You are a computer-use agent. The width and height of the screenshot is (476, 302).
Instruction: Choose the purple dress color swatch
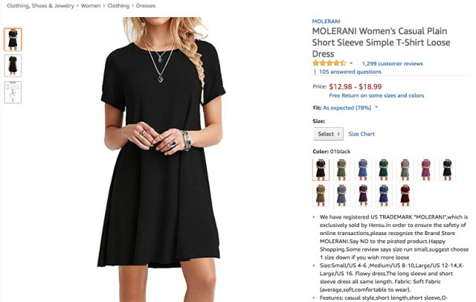click(x=363, y=196)
